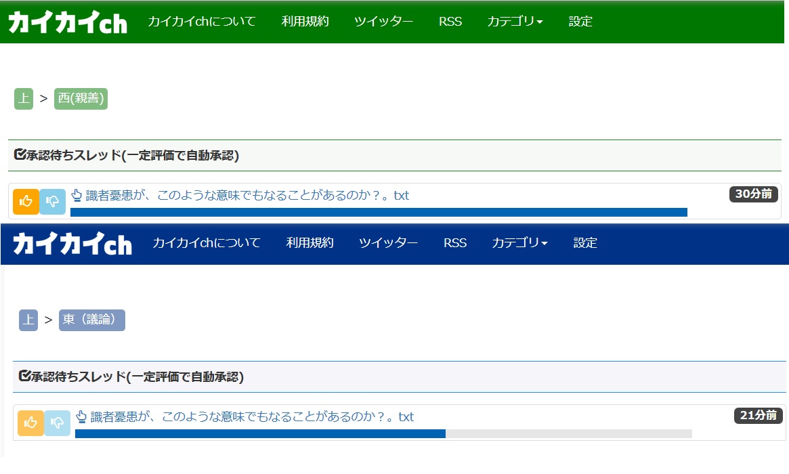Open the 識者憂患 thread link posted 30分前
Screen dimensions: 789x474
click(x=247, y=196)
